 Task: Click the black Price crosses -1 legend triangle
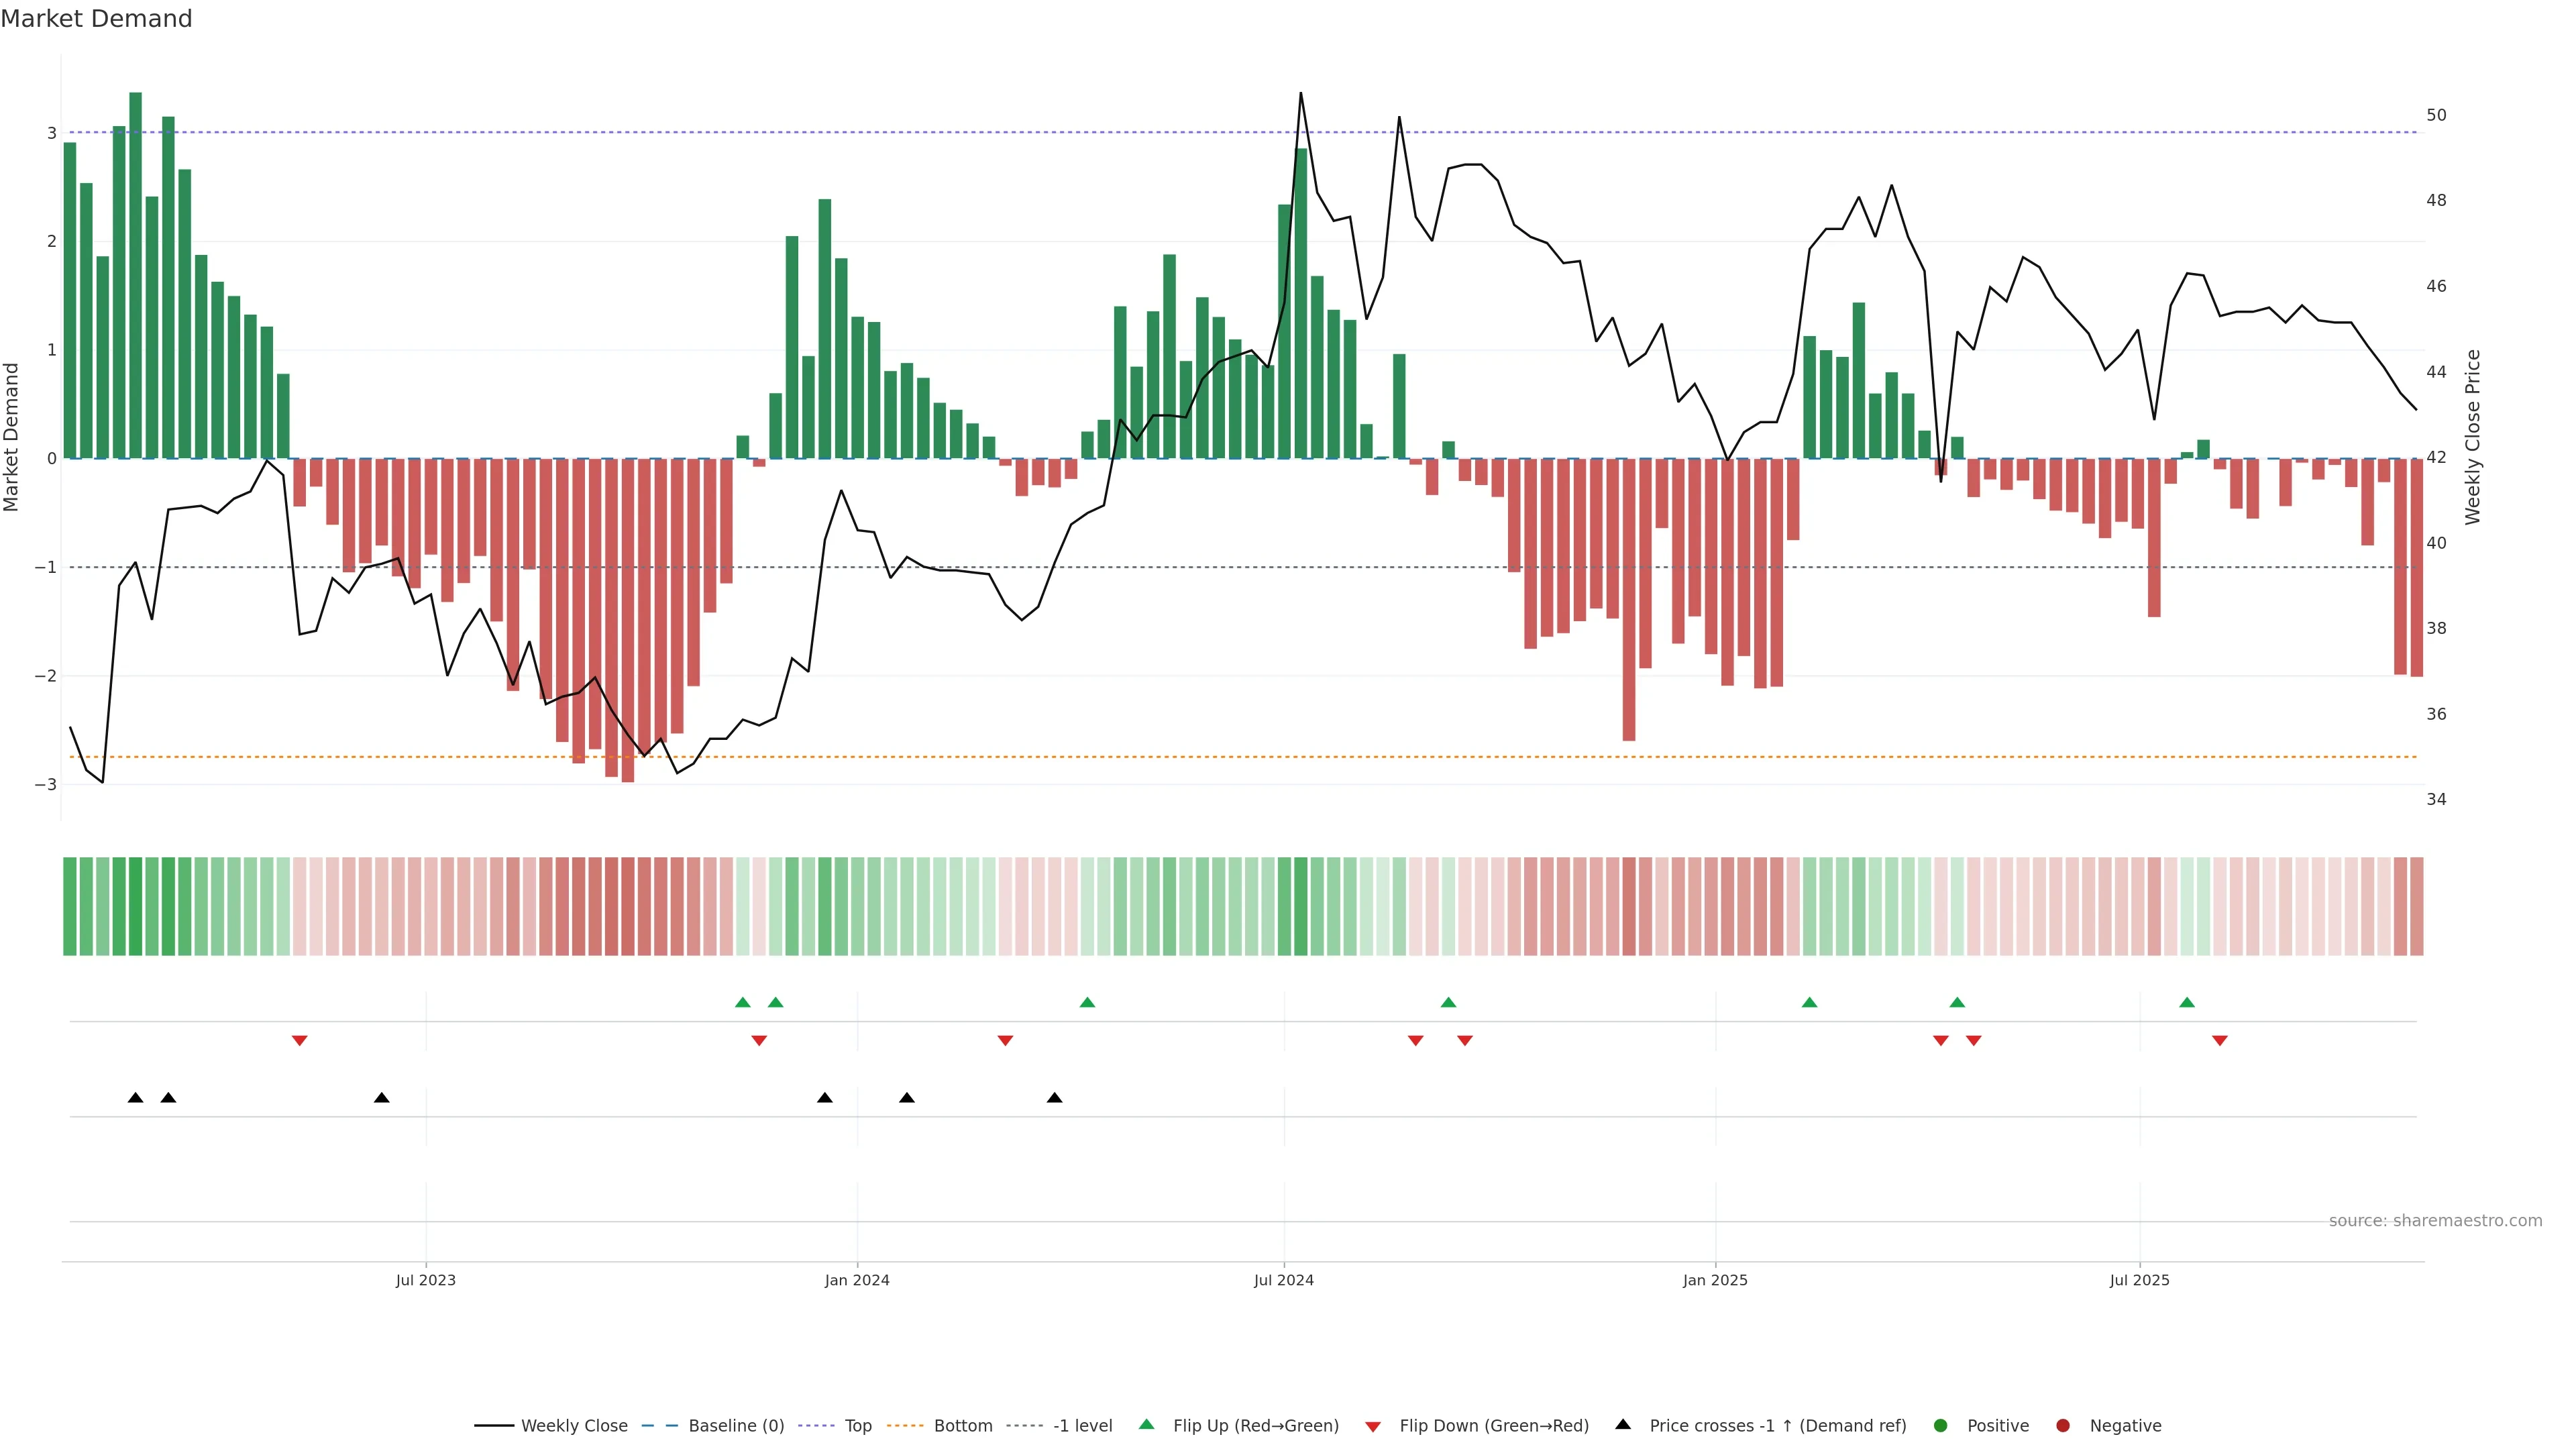(x=1623, y=1425)
